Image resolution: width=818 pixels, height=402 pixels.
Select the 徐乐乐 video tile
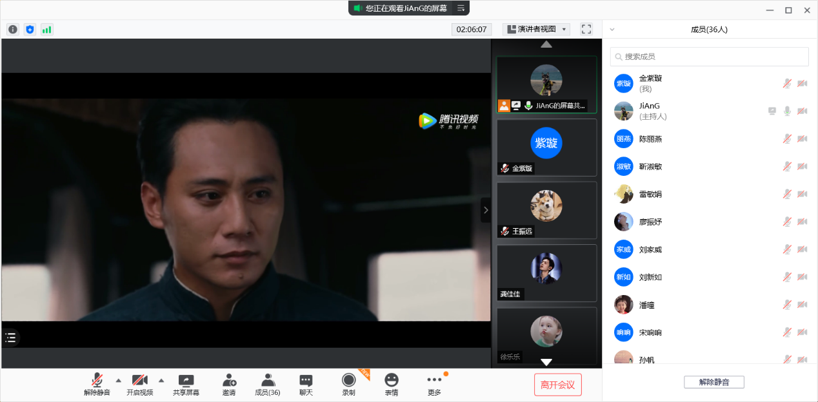point(546,335)
